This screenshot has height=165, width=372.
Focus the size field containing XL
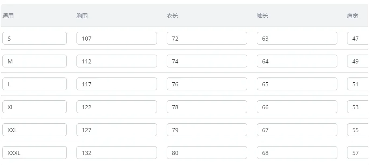point(35,107)
